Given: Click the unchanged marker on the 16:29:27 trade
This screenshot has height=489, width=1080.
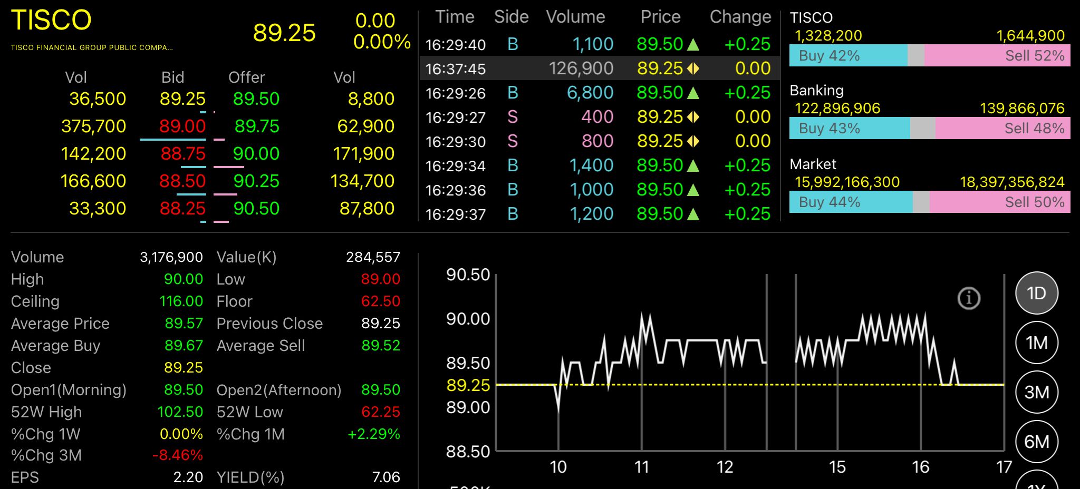Looking at the screenshot, I should pyautogui.click(x=693, y=117).
